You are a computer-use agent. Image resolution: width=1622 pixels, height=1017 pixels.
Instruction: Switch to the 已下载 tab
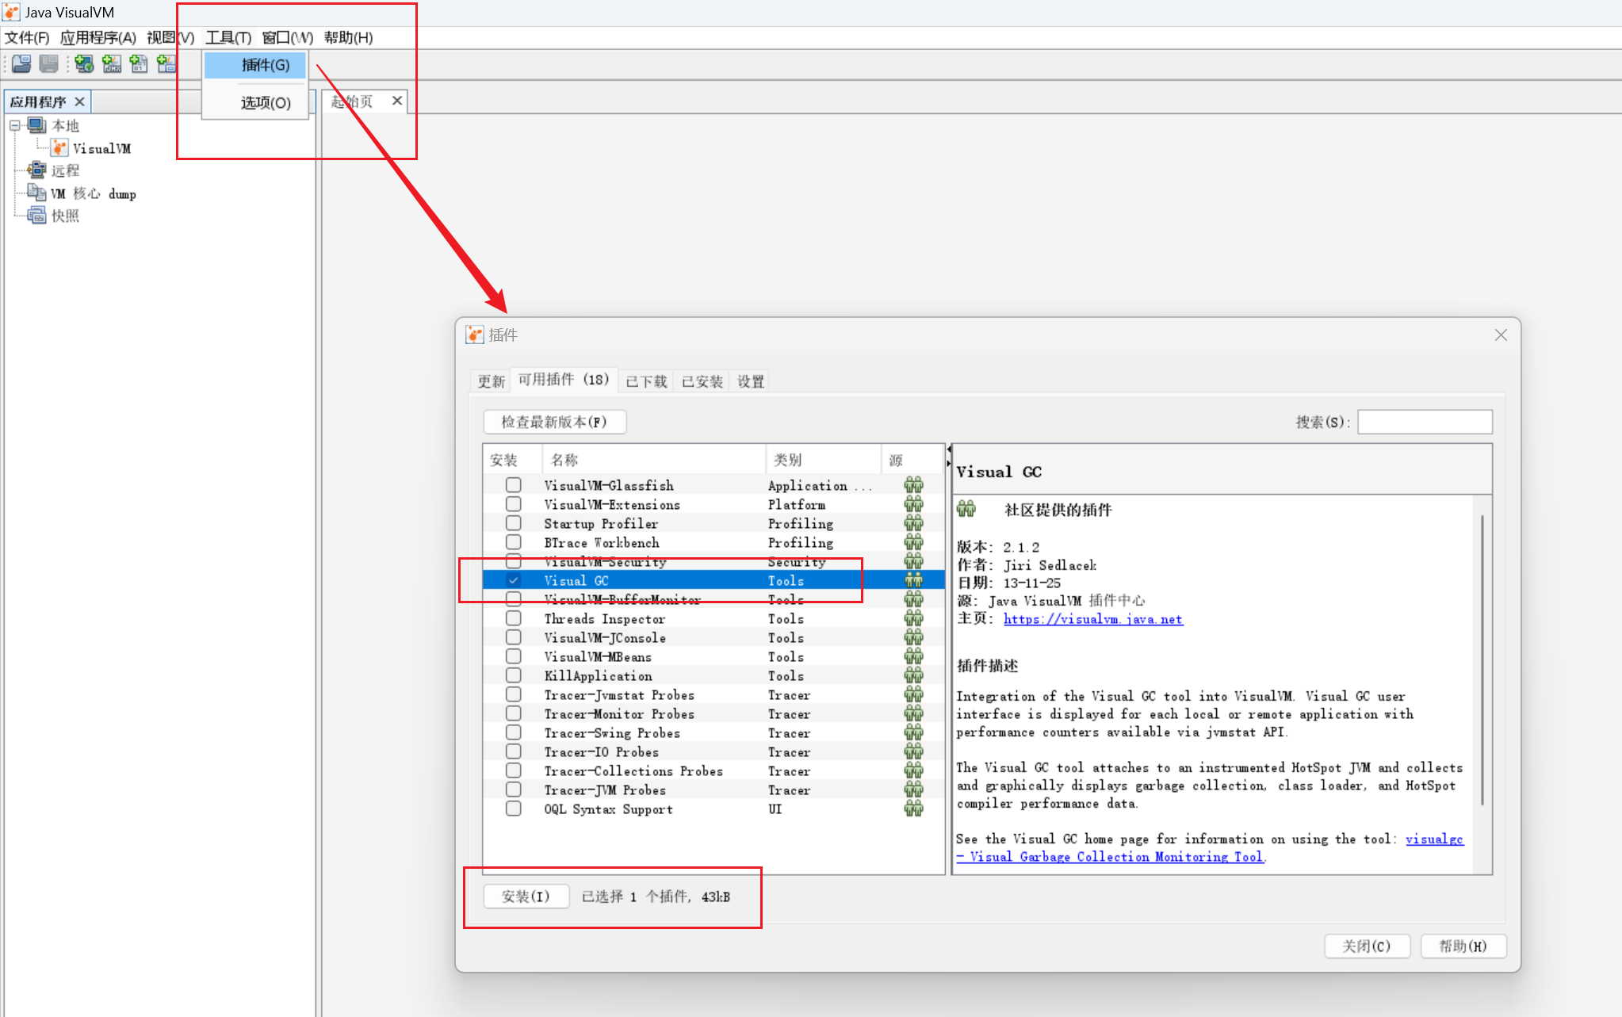(x=646, y=381)
